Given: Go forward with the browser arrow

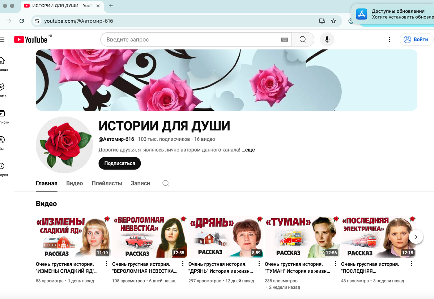Looking at the screenshot, I should [9, 21].
